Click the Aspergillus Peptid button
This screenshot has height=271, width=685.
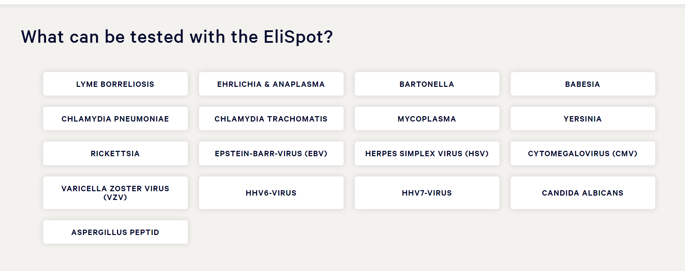(115, 232)
